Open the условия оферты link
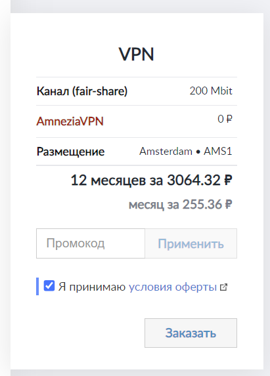This screenshot has height=376, width=270. [x=173, y=287]
